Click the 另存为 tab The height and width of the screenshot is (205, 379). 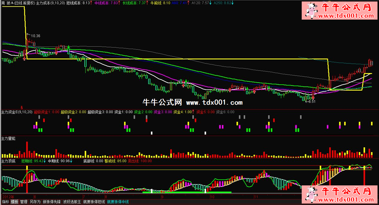pyautogui.click(x=35, y=202)
